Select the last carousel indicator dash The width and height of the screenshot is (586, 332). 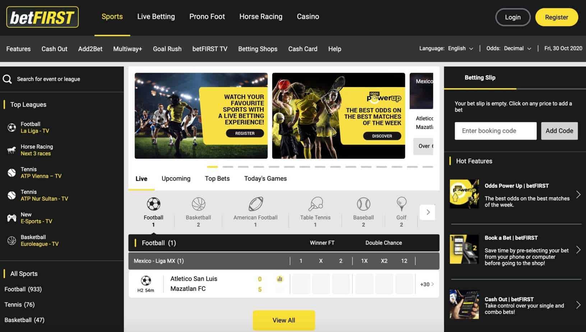pyautogui.click(x=428, y=167)
